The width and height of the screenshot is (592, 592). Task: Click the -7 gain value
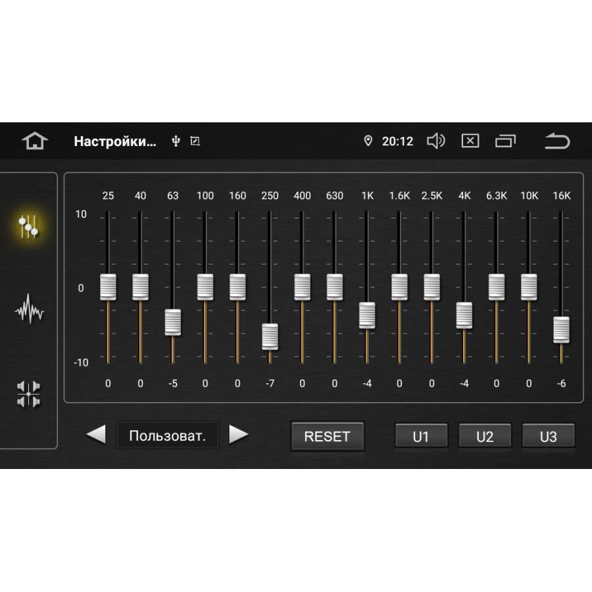pos(270,383)
